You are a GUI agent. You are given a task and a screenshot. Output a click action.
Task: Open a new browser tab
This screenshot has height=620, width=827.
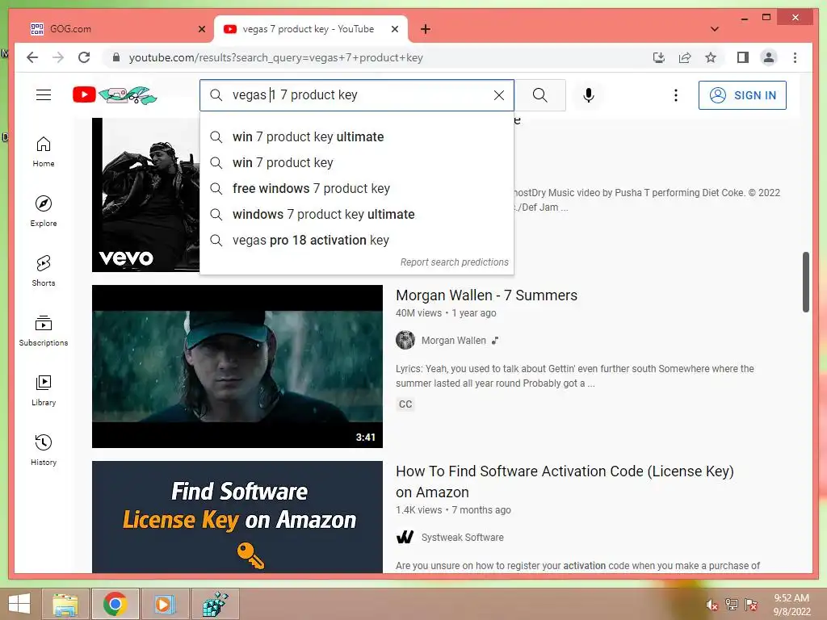[x=426, y=29]
